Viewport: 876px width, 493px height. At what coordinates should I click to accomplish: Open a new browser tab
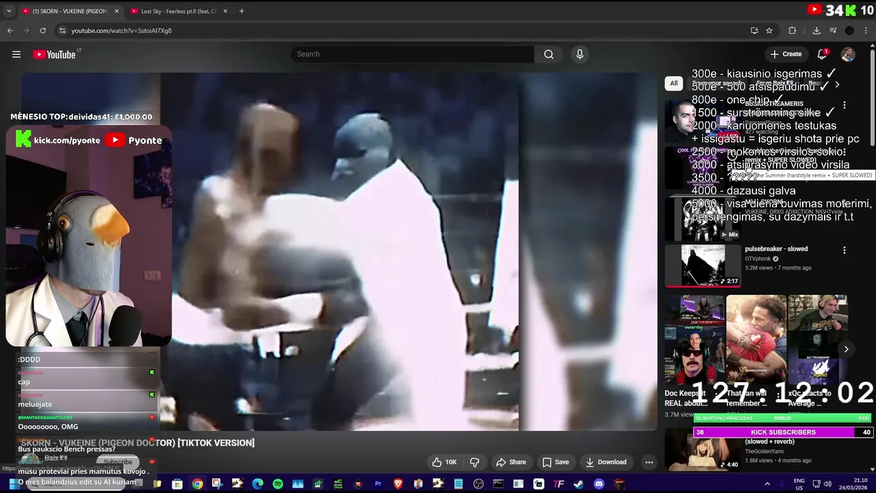click(x=242, y=11)
